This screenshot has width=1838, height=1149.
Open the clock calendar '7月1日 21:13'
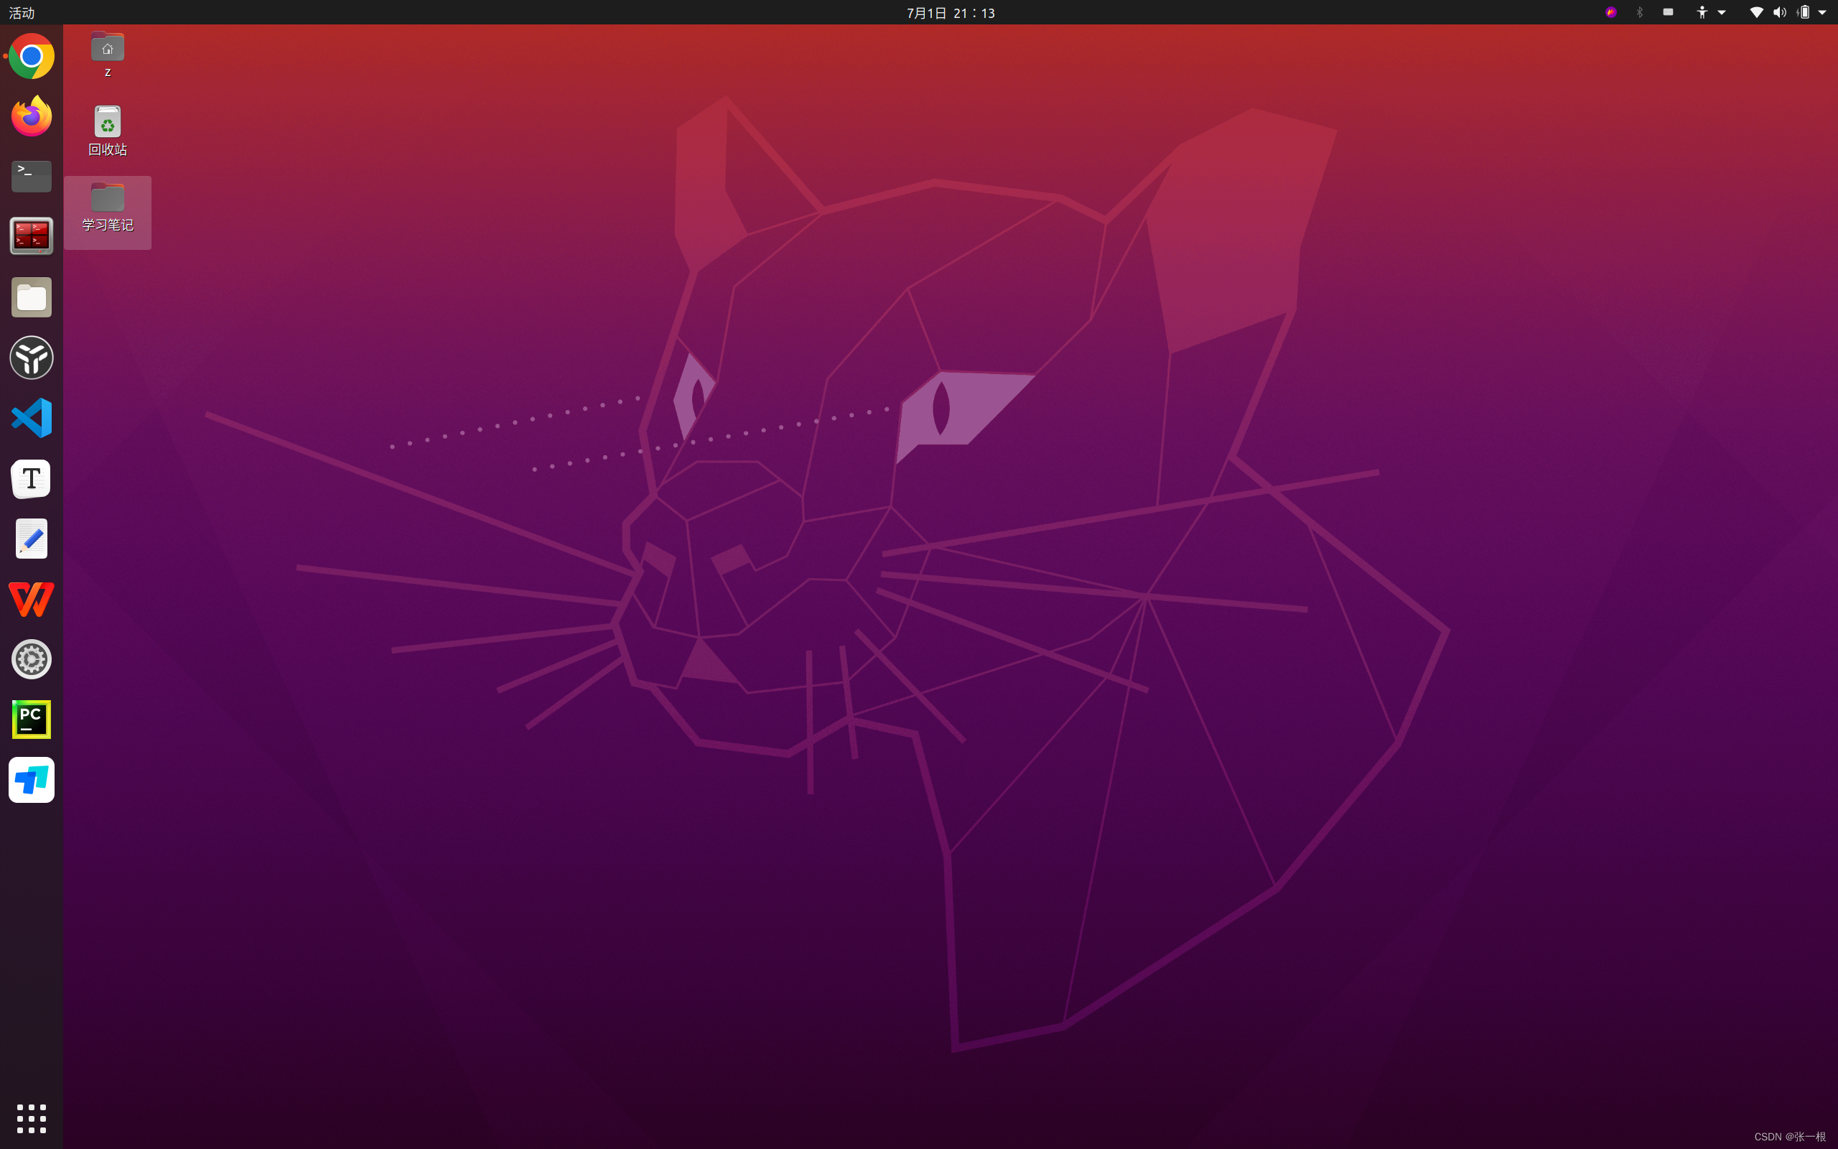[x=951, y=13]
